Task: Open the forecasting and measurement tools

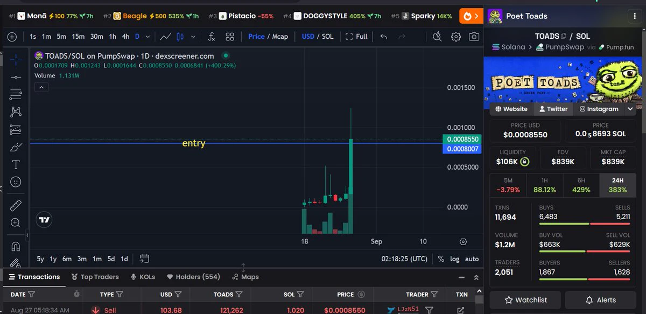Action: click(16, 130)
